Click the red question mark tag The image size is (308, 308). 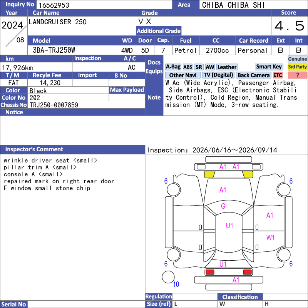tap(297, 75)
